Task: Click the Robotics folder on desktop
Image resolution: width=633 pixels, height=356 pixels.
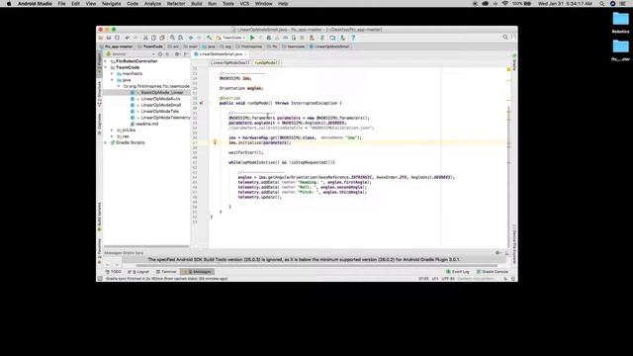Action: point(620,23)
